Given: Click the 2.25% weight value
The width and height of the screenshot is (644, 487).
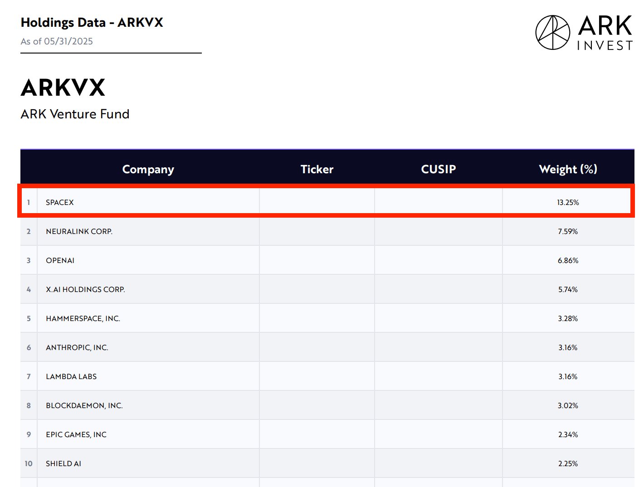Looking at the screenshot, I should (x=568, y=463).
